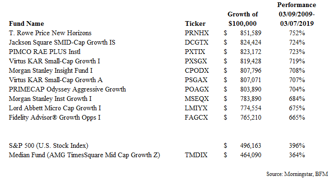Click the Ticker column header
The height and width of the screenshot is (183, 335).
(195, 23)
